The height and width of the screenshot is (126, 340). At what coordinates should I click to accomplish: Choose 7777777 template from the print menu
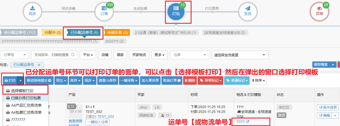[x=25, y=119]
